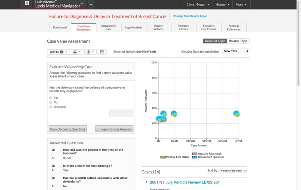Click the pie marker near $6.4M
This screenshot has height=190, width=301.
coord(174,114)
